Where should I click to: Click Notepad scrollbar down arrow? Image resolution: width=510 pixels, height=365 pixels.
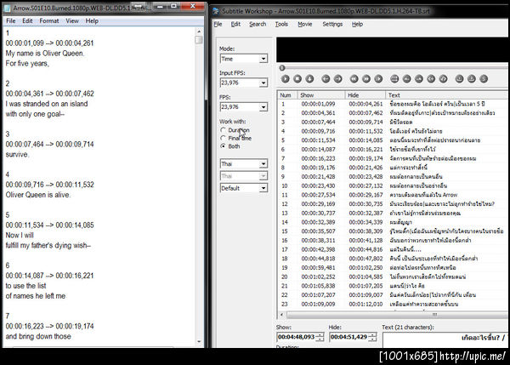pos(199,341)
